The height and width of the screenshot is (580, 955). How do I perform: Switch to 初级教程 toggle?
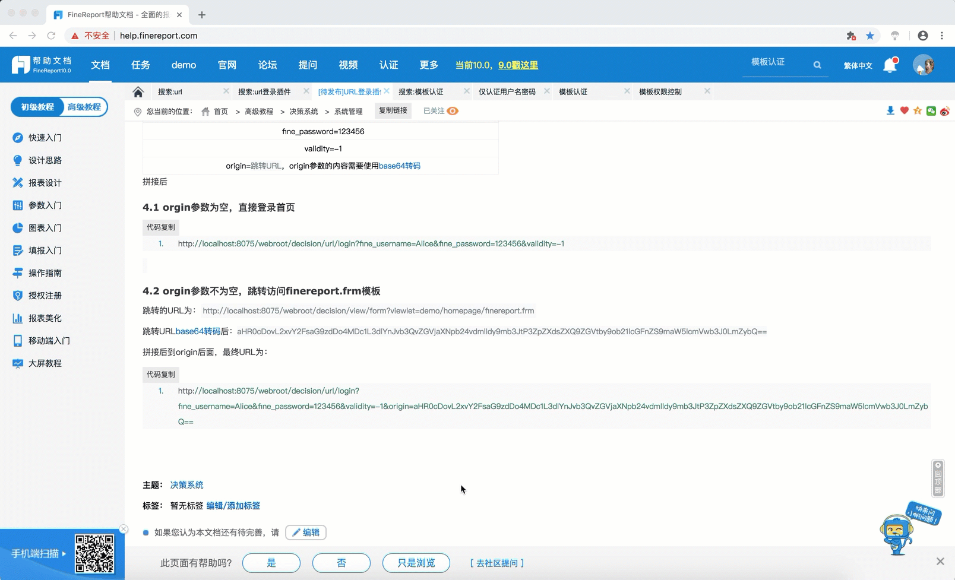click(x=37, y=107)
